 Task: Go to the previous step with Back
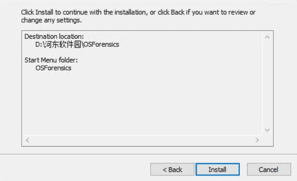[x=172, y=169]
